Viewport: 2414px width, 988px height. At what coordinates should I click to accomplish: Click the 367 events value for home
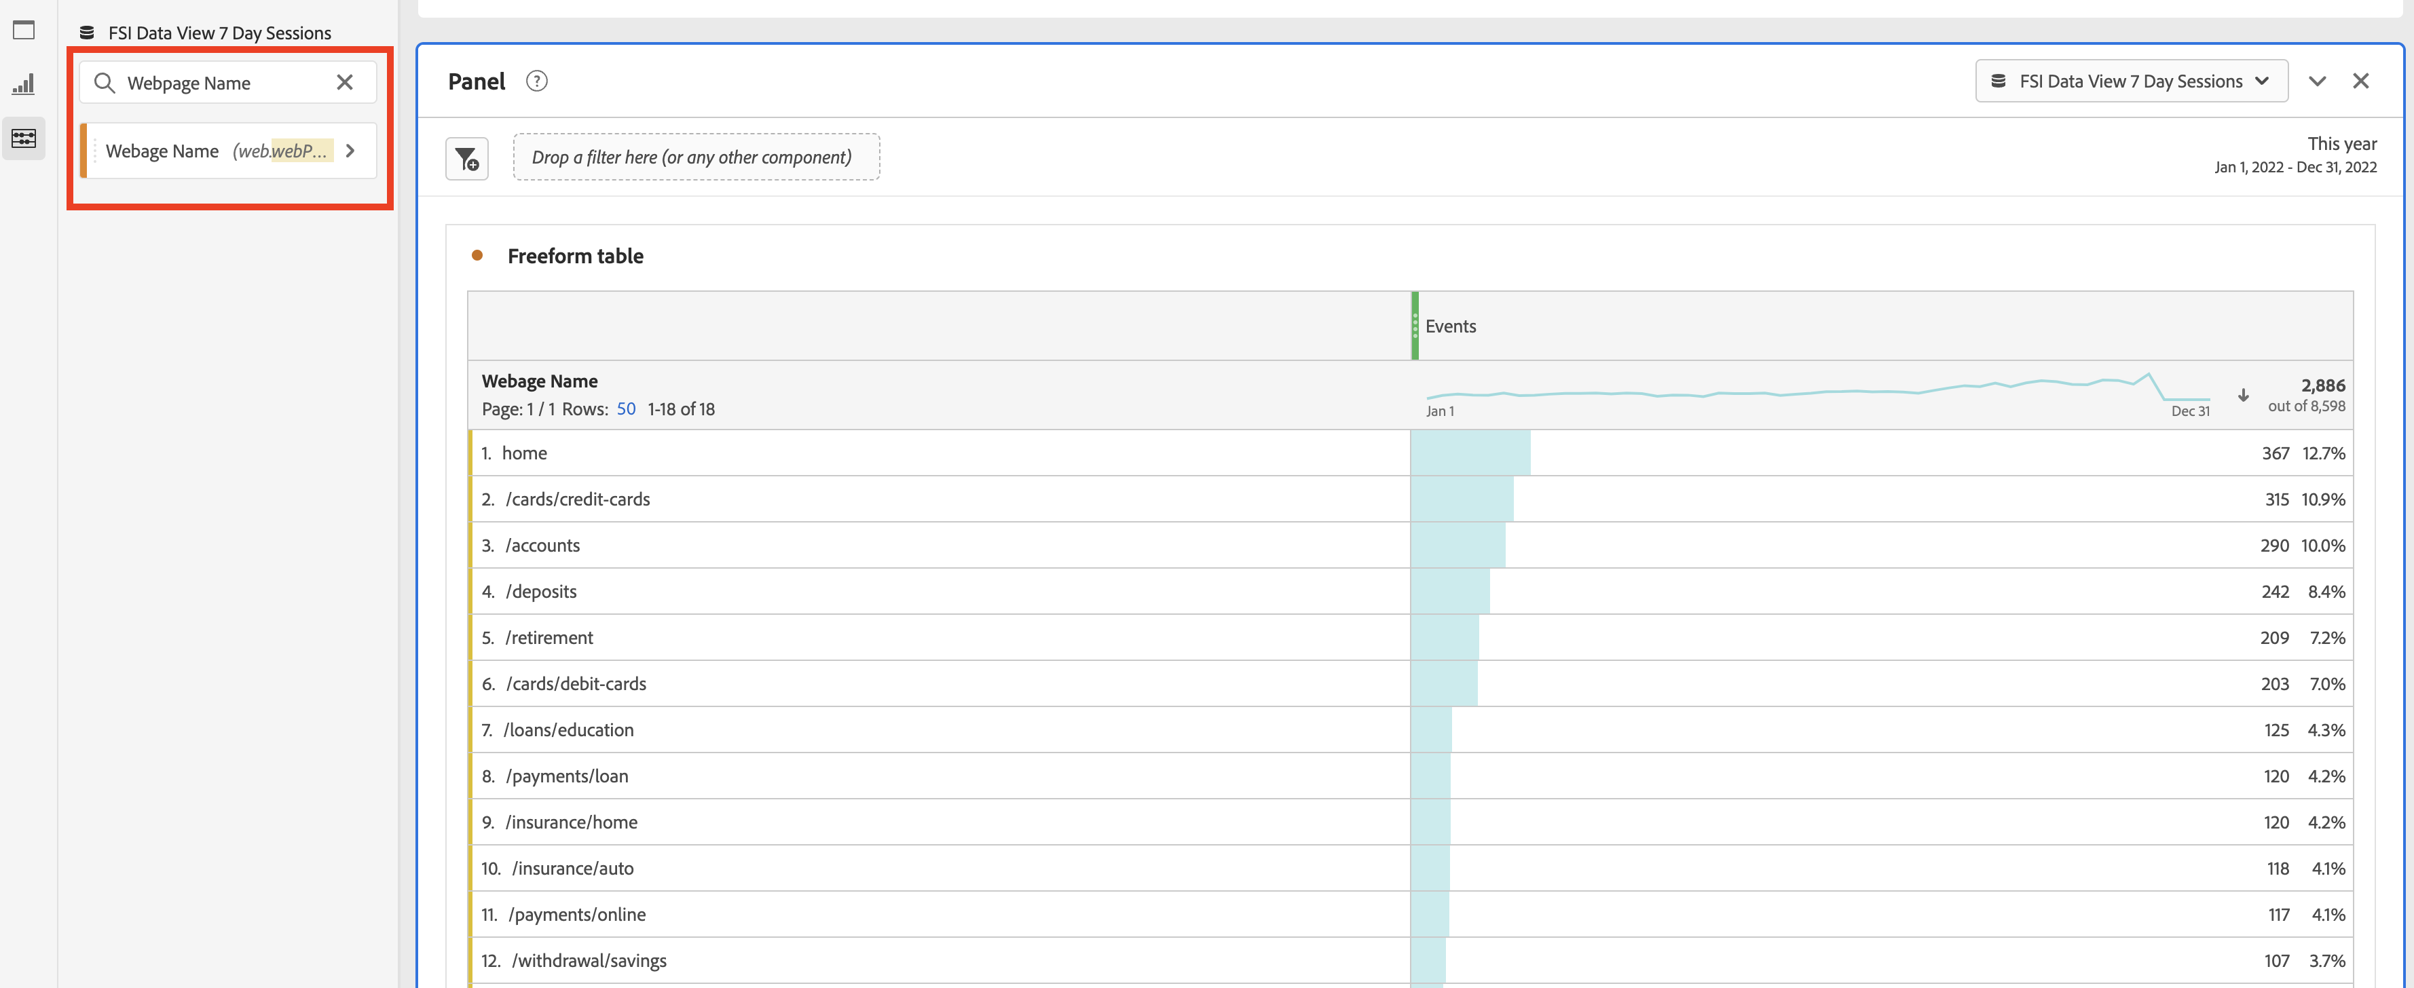click(2274, 453)
